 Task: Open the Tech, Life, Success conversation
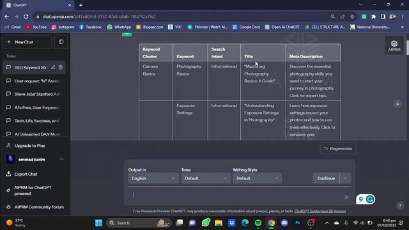[x=34, y=121]
